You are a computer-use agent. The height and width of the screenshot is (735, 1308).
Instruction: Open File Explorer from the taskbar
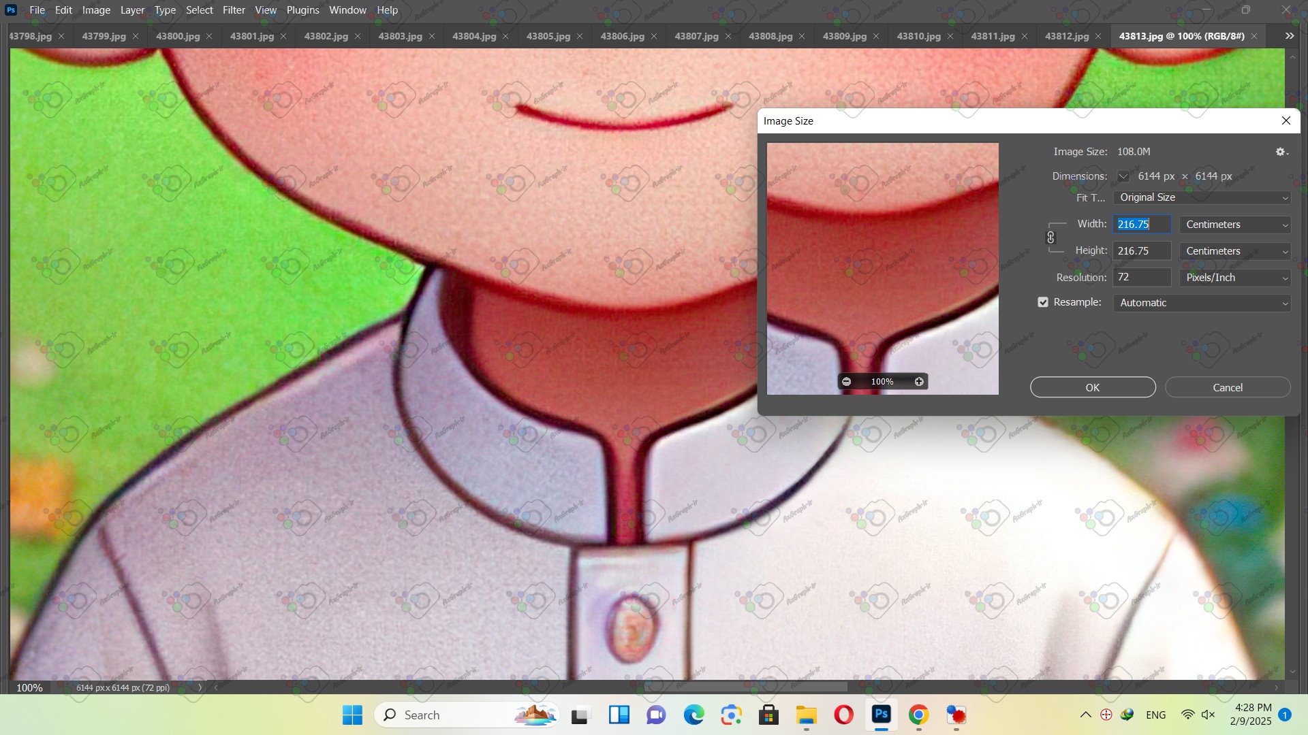[x=806, y=715]
